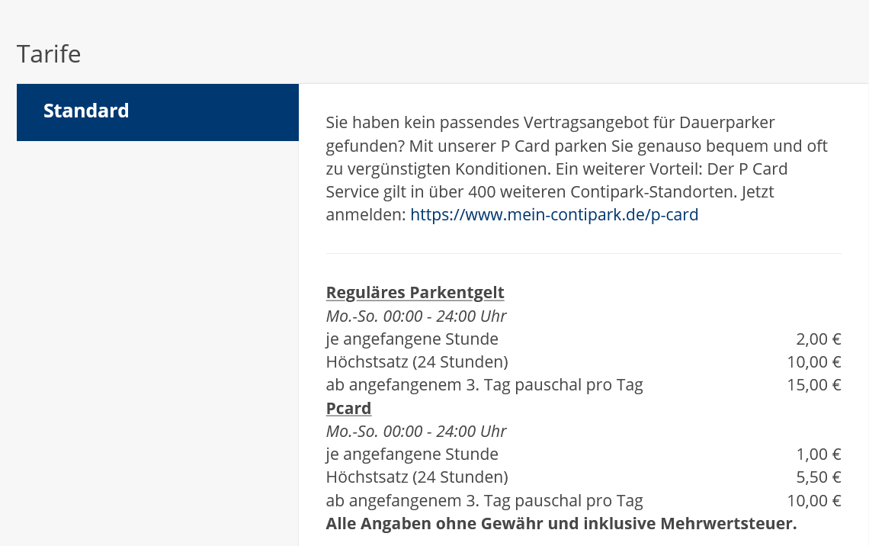Click the time range under Pcard heading

(x=415, y=432)
